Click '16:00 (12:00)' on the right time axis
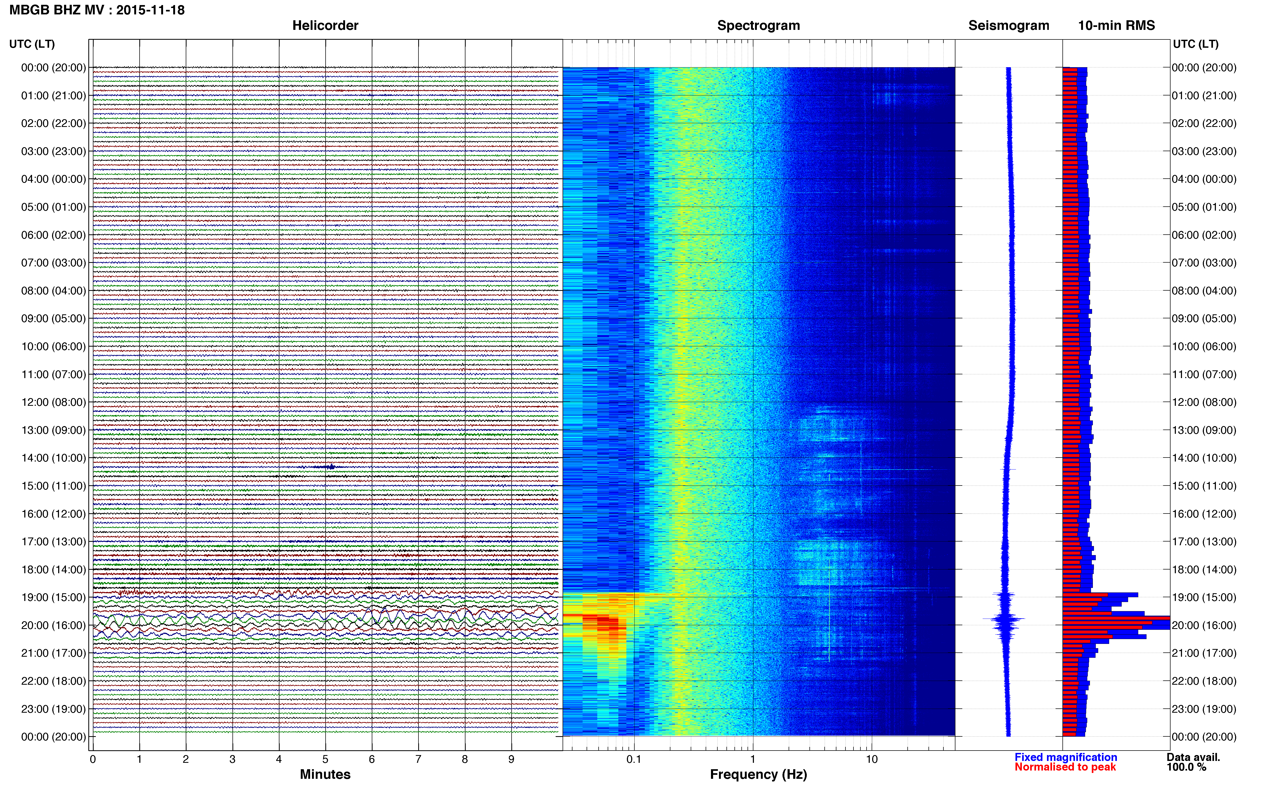 [x=1204, y=514]
